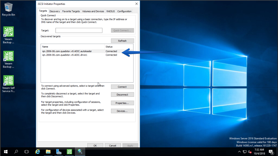Open the Recycle Bin desktop icon
278x156 pixels.
click(8, 9)
